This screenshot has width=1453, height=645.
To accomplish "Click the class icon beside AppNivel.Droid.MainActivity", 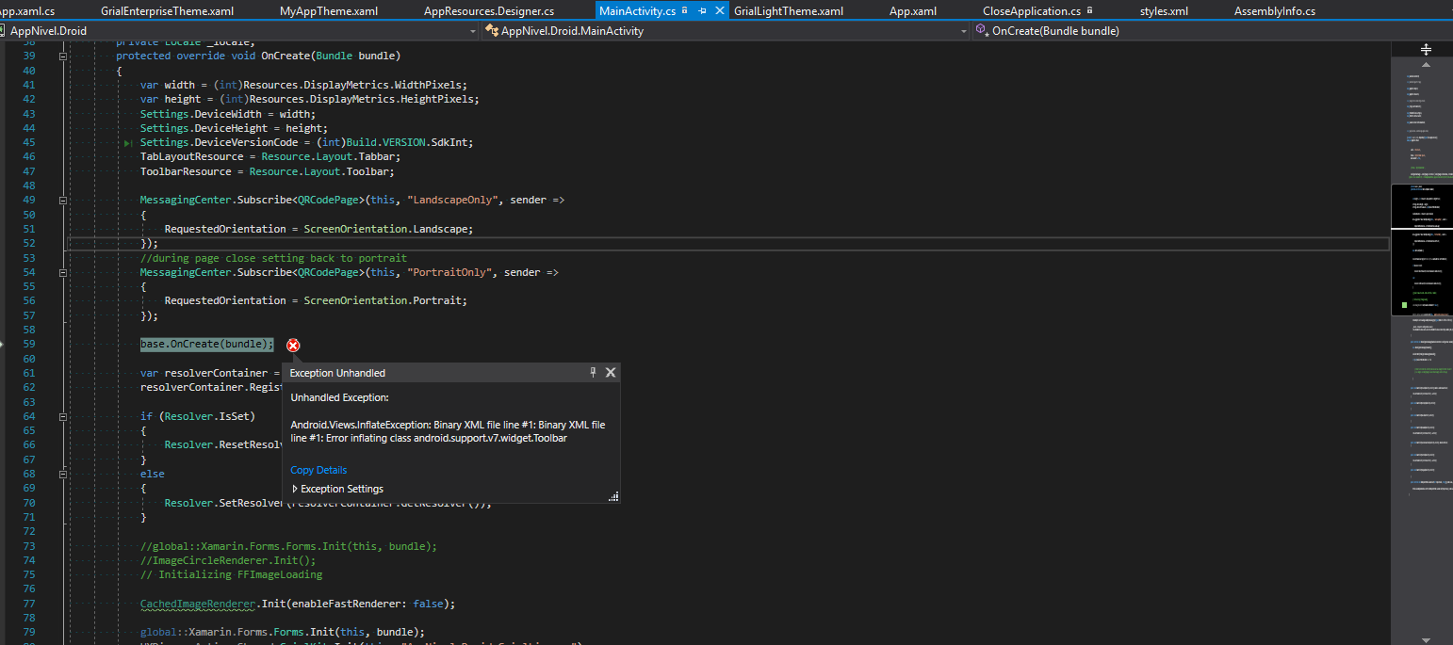I will tap(491, 30).
